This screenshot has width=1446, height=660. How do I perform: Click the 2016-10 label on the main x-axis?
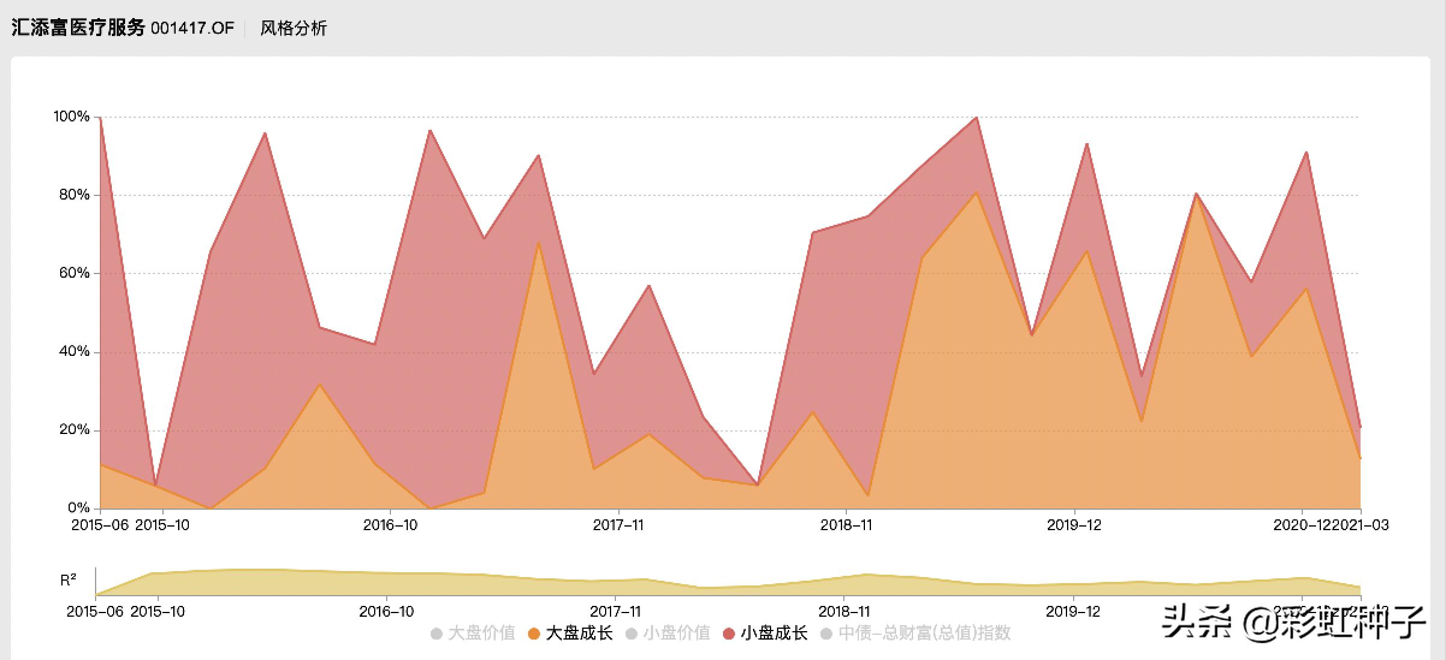[390, 525]
